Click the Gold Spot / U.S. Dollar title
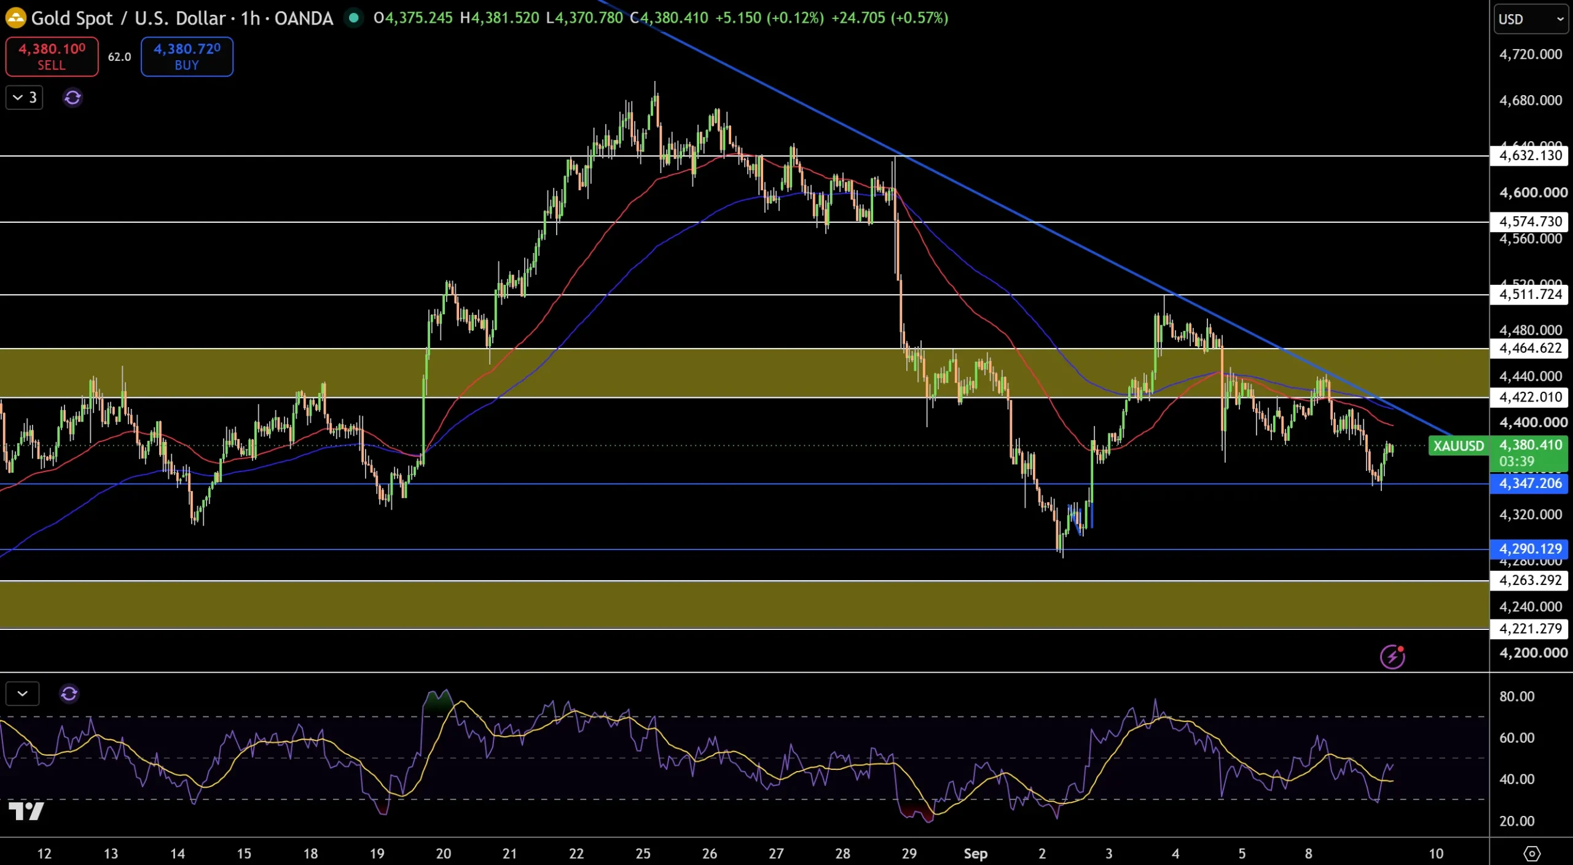This screenshot has height=865, width=1573. click(x=128, y=18)
